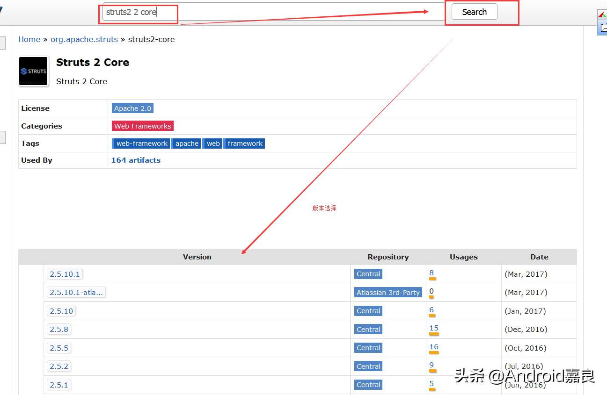View the 15 usages of 2.5.8
The image size is (607, 395).
434,328
